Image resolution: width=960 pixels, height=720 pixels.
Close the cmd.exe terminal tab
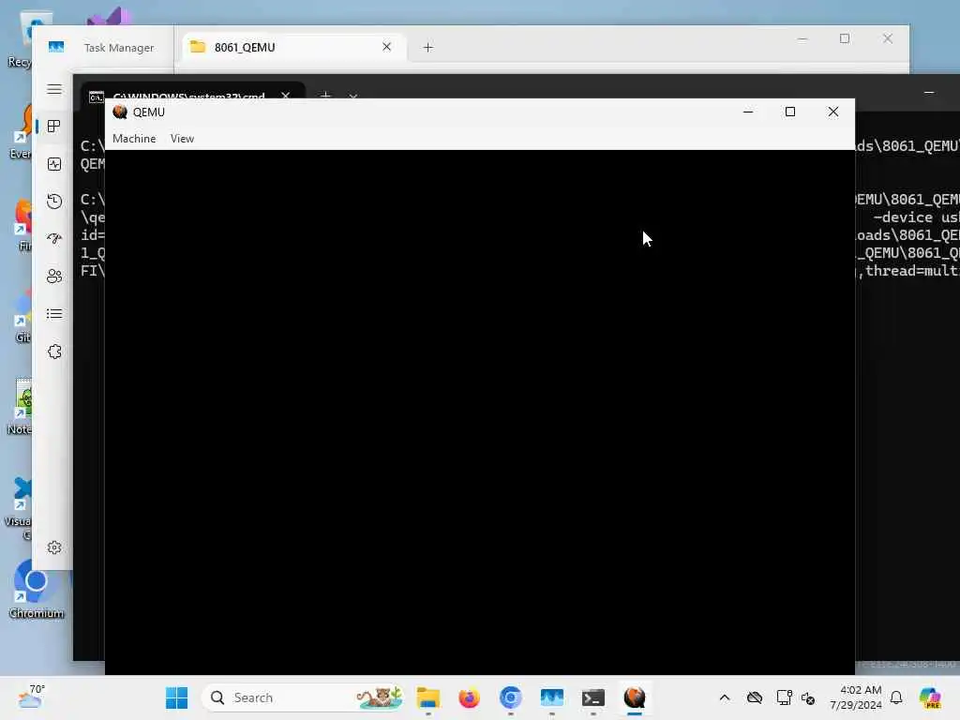point(285,96)
